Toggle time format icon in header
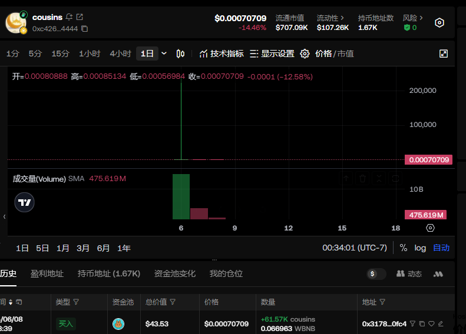The height and width of the screenshot is (334, 466). tap(19, 302)
